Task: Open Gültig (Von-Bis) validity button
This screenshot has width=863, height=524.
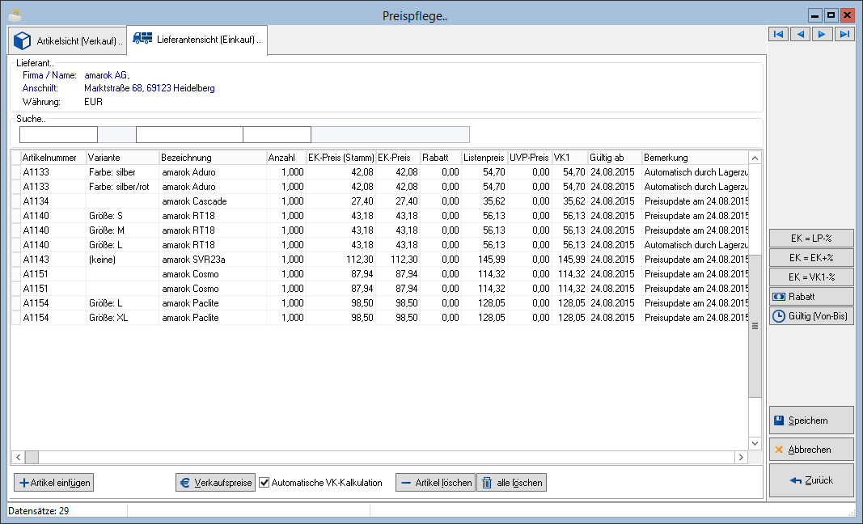Action: 811,316
